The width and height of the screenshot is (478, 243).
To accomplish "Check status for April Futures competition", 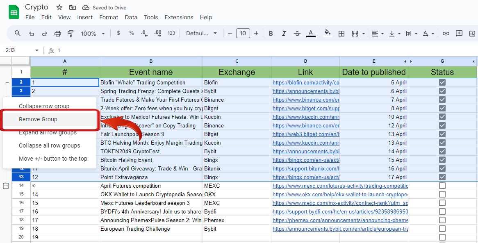I will tap(442, 186).
